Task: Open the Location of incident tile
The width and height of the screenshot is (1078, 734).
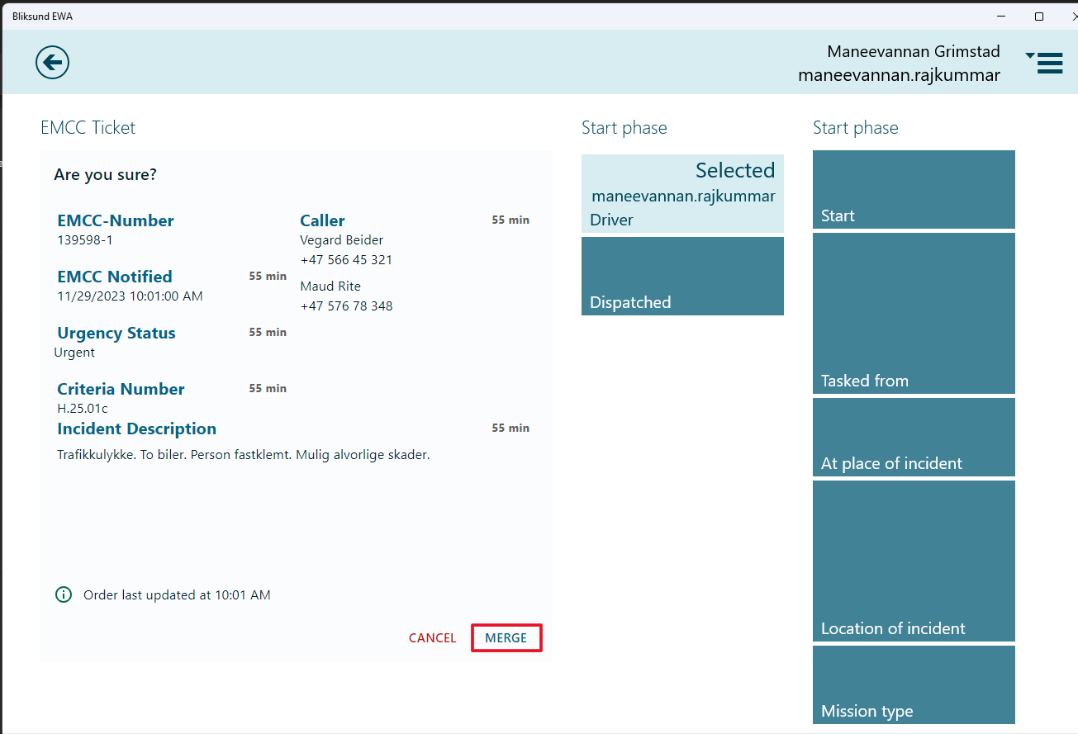Action: pos(914,561)
